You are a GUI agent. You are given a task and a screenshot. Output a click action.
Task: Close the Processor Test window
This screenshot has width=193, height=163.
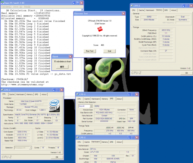(123, 13)
